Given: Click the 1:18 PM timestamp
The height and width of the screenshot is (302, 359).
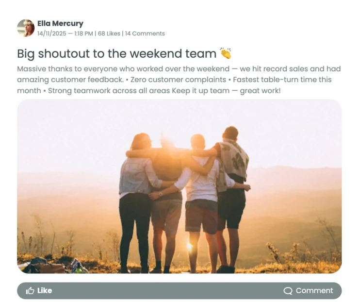Looking at the screenshot, I should click(x=83, y=34).
